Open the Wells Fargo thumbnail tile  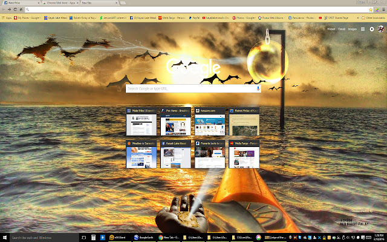pyautogui.click(x=244, y=154)
